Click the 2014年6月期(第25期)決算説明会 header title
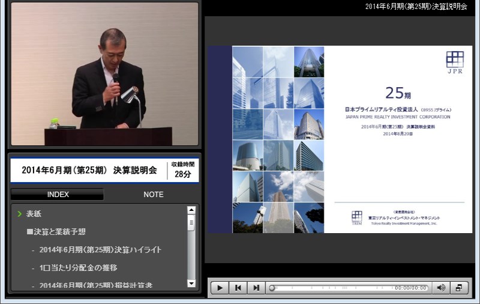This screenshot has width=480, height=304. coord(416,7)
